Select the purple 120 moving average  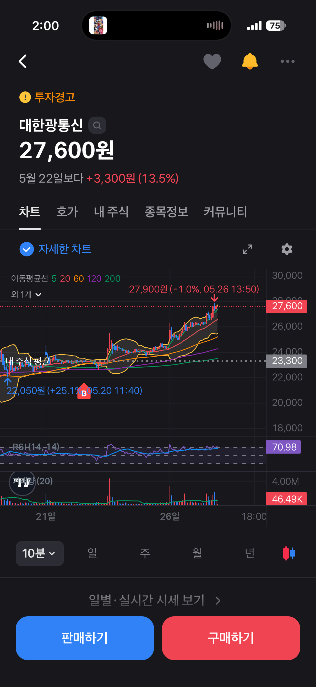pos(94,279)
